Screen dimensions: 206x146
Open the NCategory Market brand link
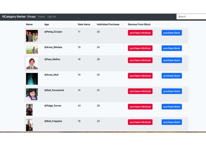(x=14, y=17)
